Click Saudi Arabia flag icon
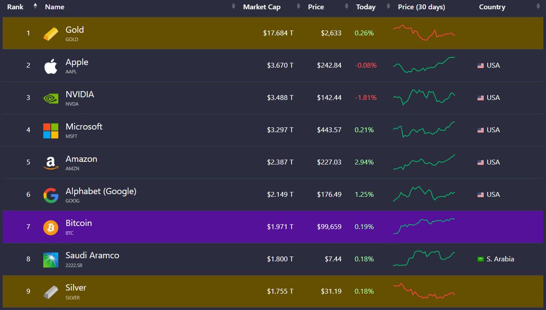546x310 pixels. [x=480, y=259]
